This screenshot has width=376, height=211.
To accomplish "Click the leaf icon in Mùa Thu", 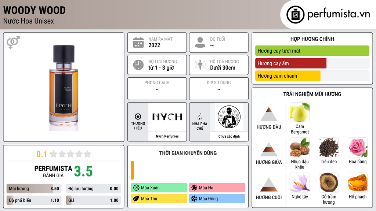I will pyautogui.click(x=136, y=199).
